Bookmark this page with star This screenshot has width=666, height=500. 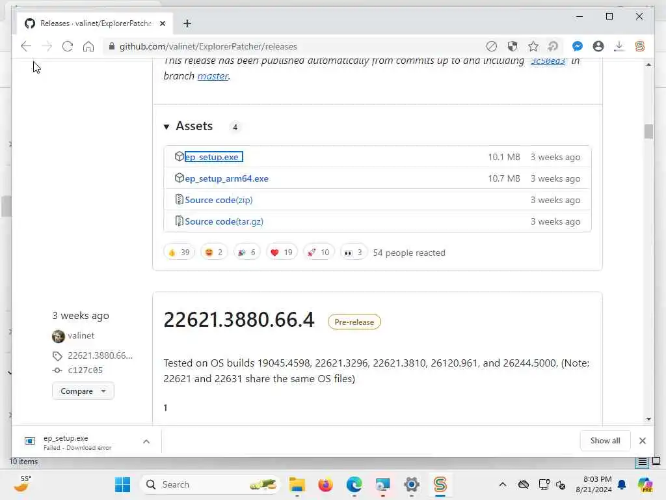[533, 46]
